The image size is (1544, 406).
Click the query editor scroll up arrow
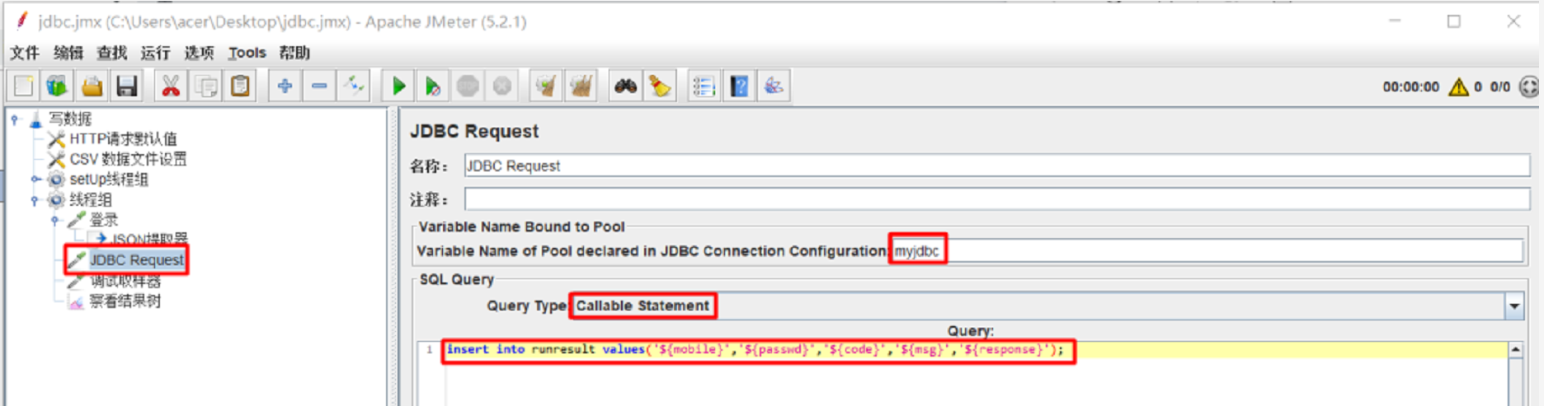click(x=1515, y=350)
